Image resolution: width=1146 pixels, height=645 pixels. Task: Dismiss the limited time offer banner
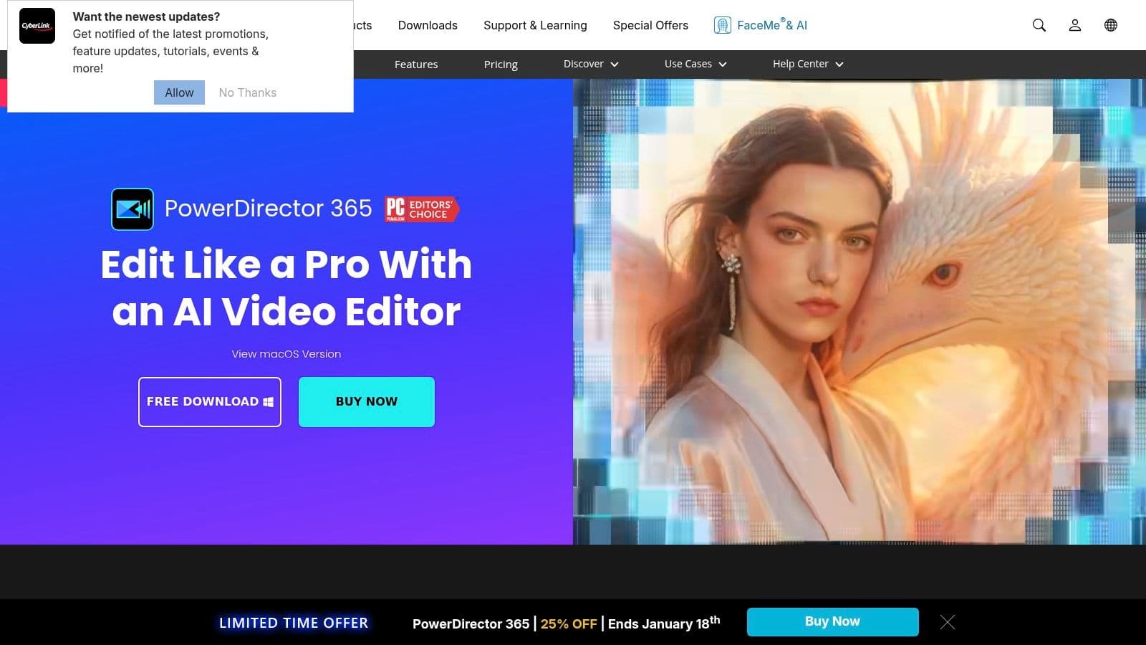pos(948,622)
